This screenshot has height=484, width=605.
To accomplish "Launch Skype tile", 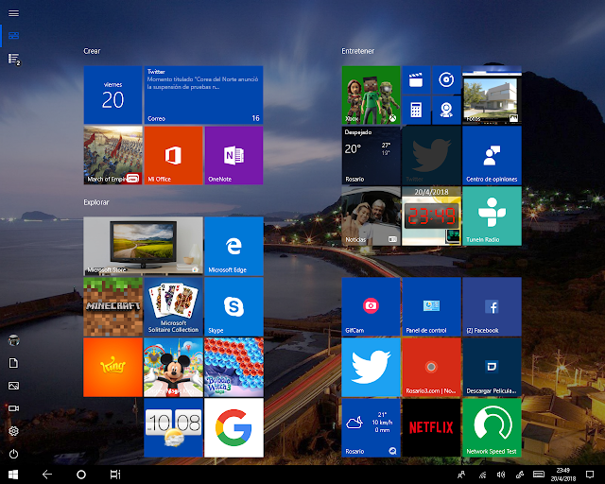I will click(233, 306).
